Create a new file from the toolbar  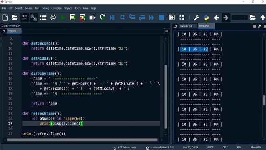tap(5, 17)
